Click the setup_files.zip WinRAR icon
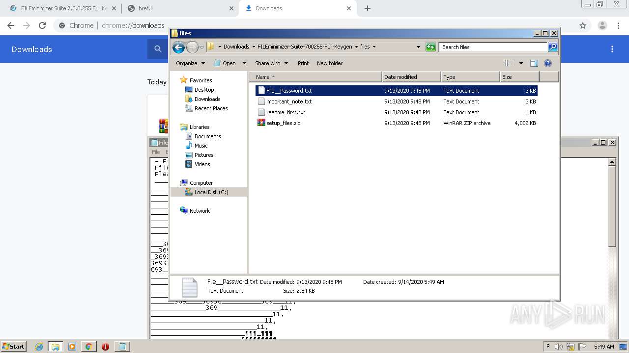This screenshot has height=353, width=629. pos(261,123)
